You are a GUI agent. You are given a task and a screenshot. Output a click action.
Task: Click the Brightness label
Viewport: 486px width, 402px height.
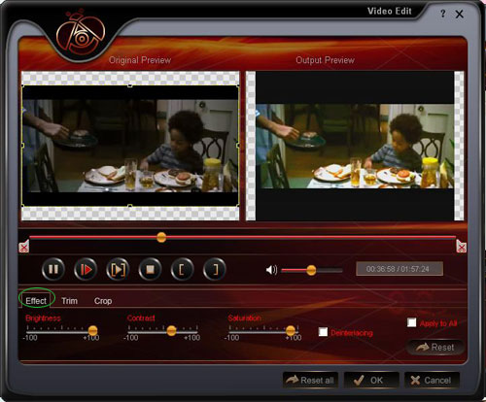click(43, 318)
